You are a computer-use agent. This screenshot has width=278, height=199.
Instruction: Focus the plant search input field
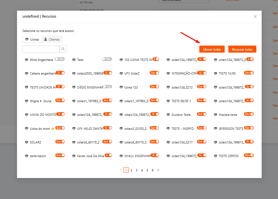41,49
